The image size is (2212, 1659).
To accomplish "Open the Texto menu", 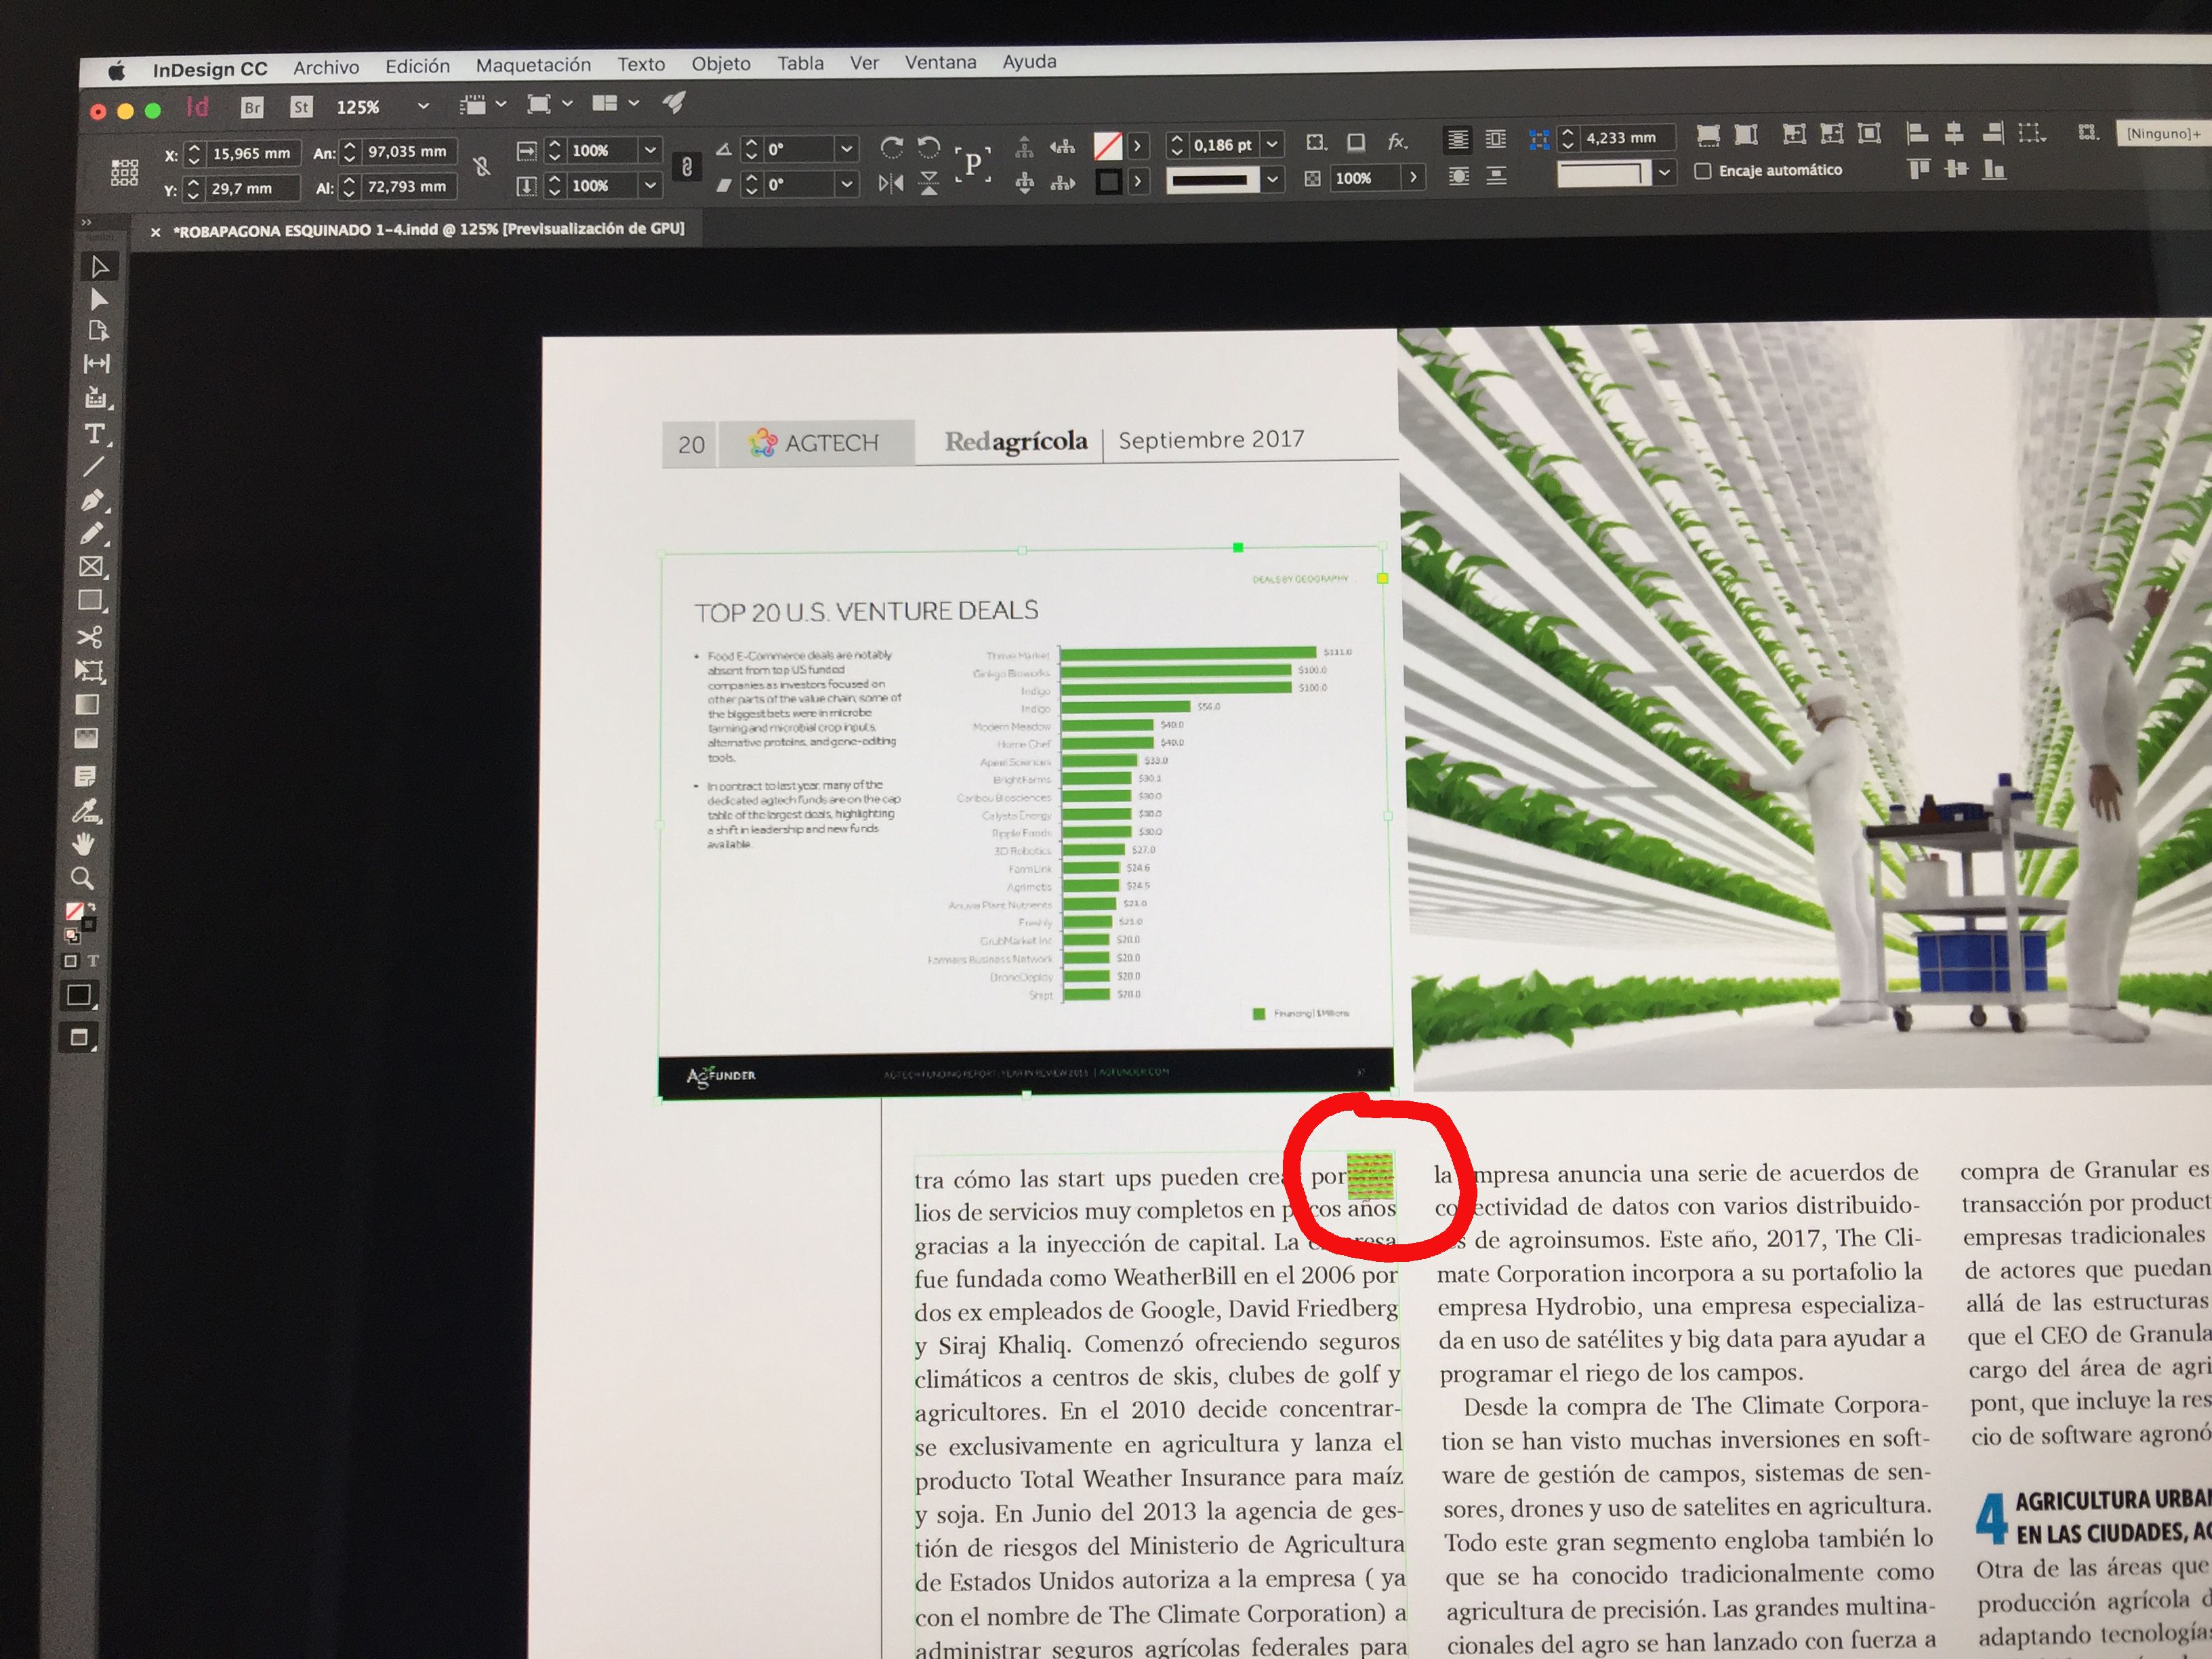I will (x=641, y=64).
